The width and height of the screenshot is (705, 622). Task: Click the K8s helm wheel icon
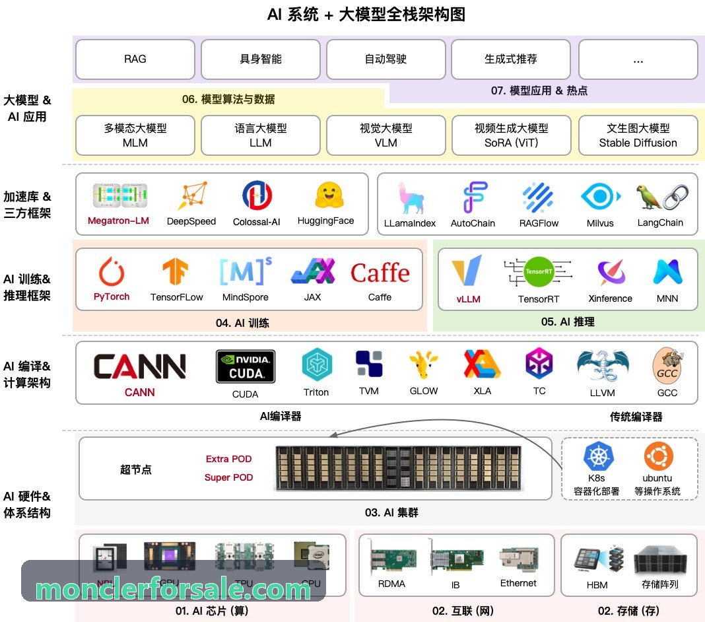coord(599,456)
